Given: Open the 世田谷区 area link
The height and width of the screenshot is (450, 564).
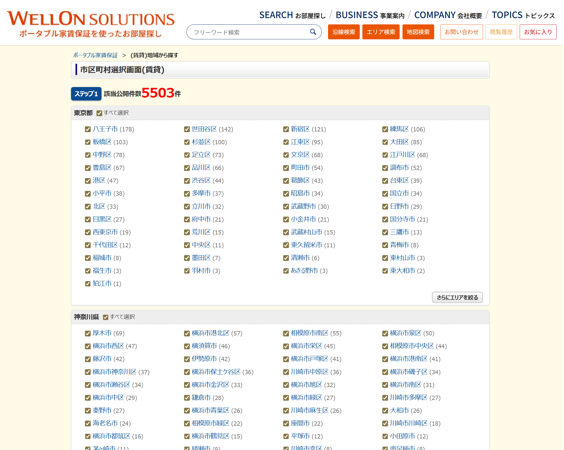Looking at the screenshot, I should pyautogui.click(x=204, y=129).
